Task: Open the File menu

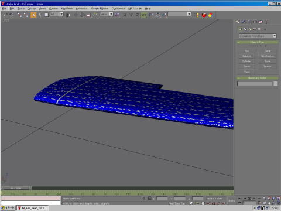Action: point(4,8)
